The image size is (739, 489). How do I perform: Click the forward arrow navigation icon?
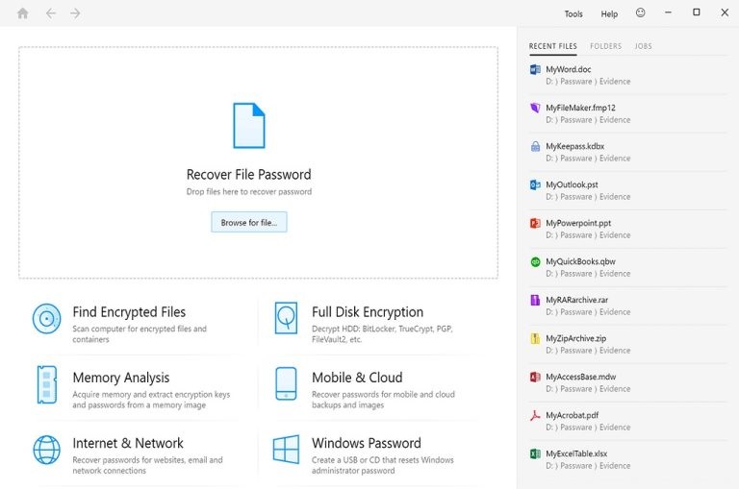[x=75, y=13]
